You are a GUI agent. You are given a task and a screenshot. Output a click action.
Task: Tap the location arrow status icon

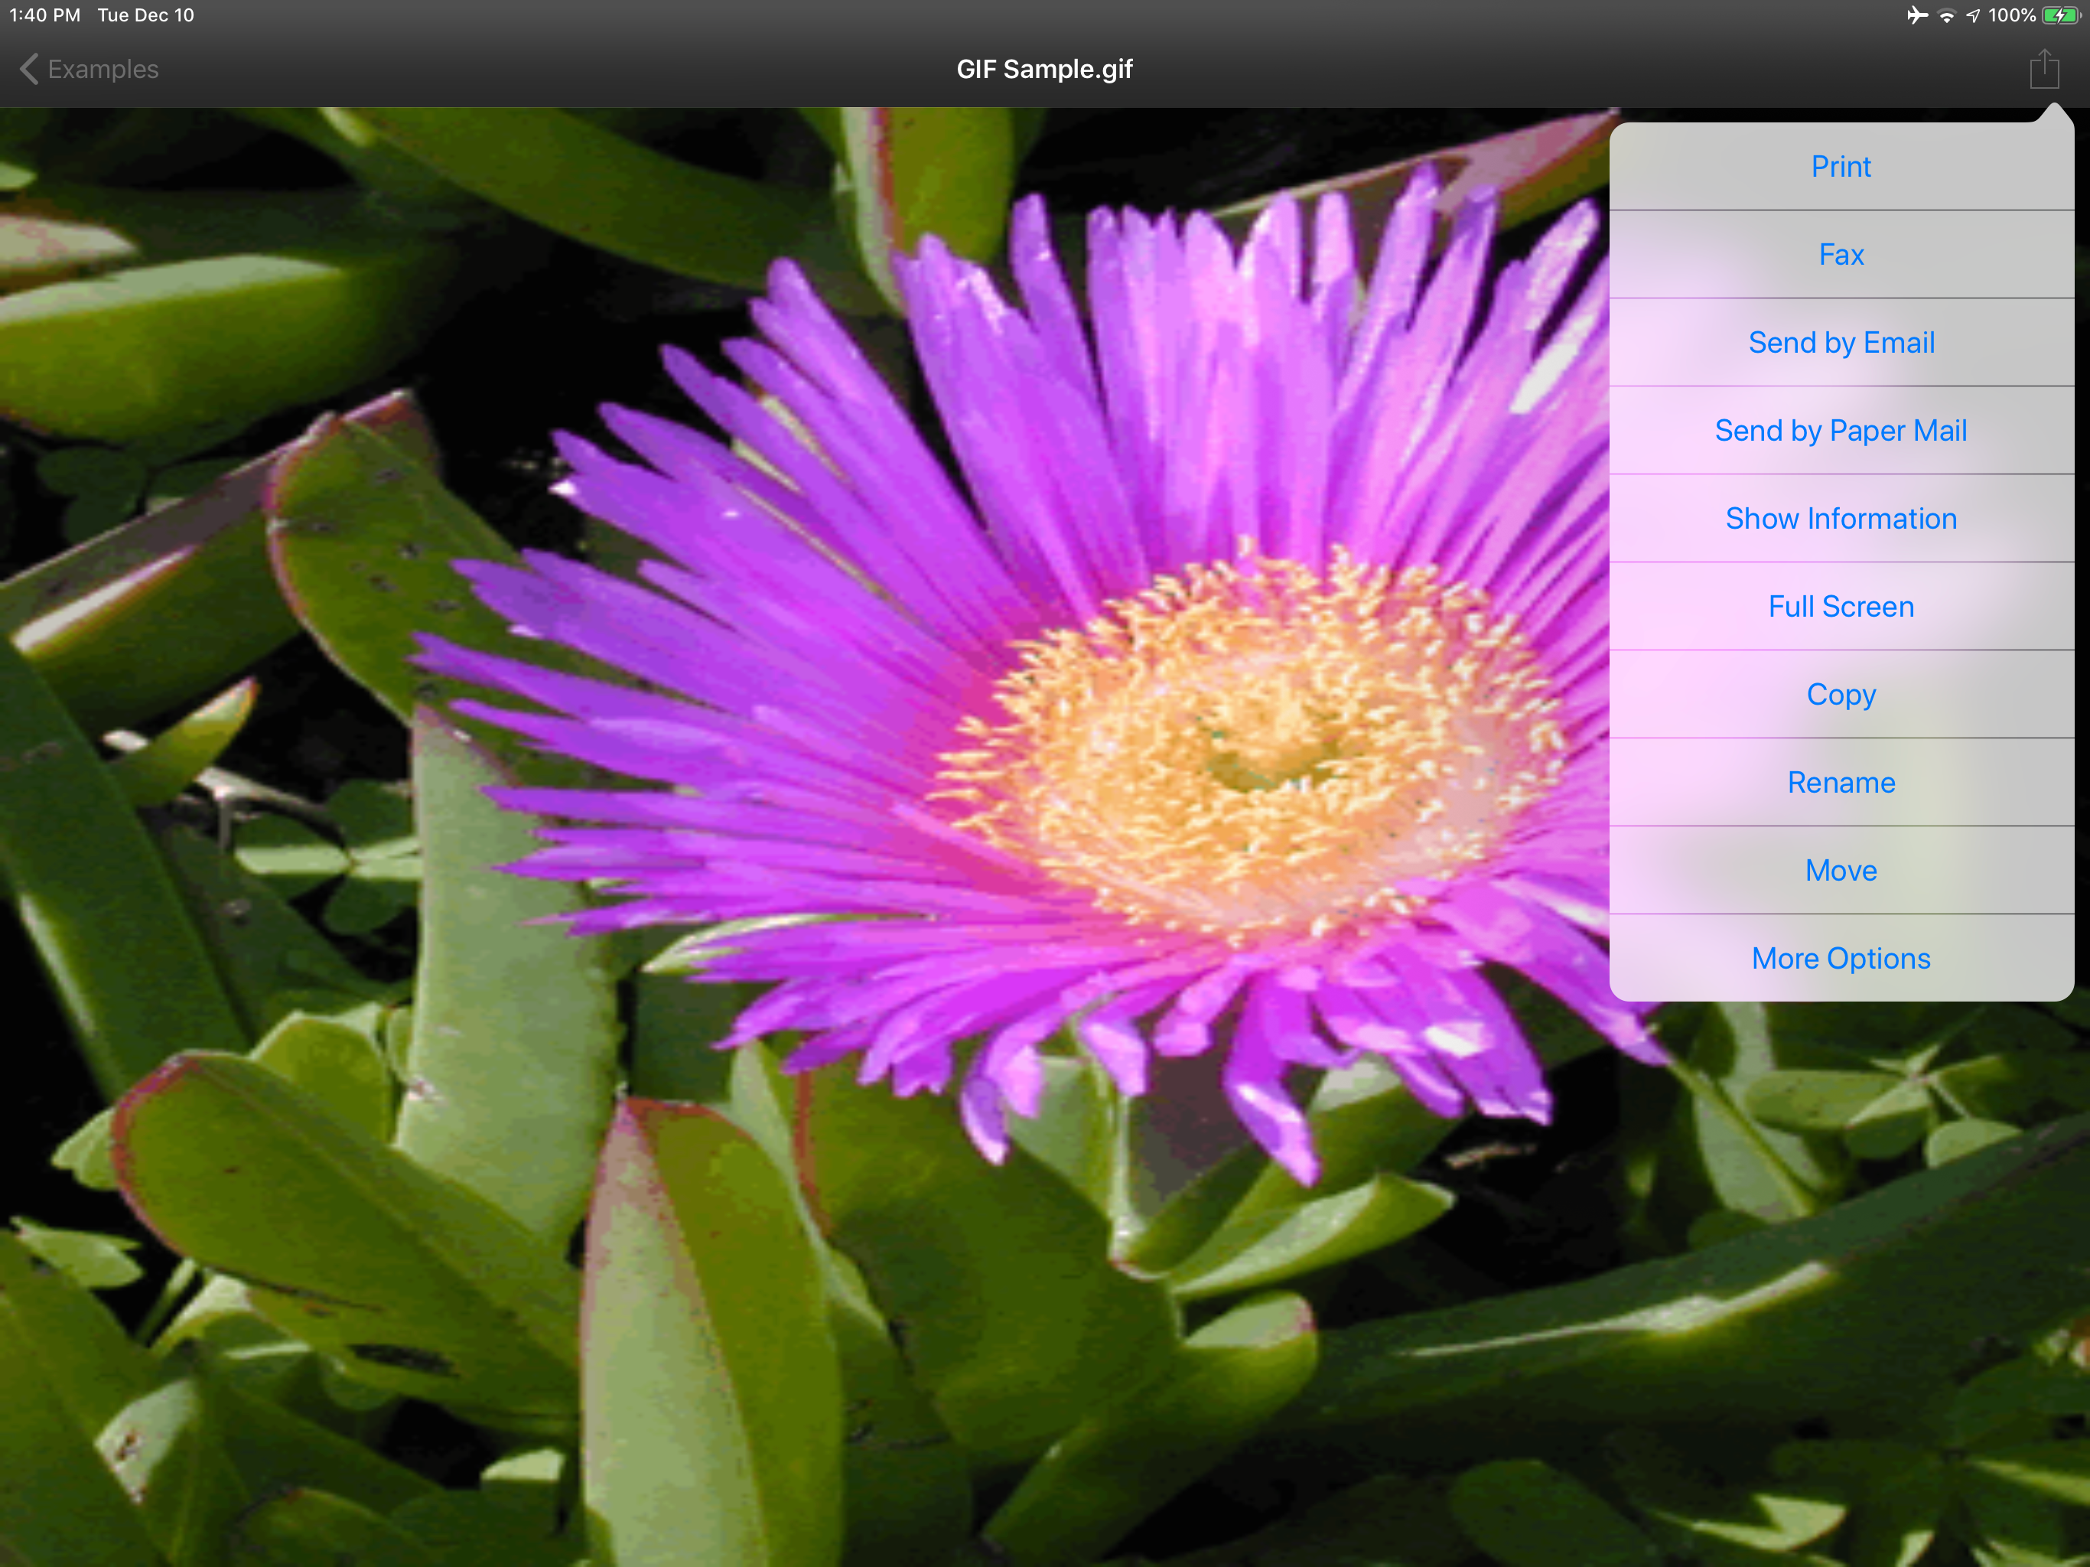1973,16
